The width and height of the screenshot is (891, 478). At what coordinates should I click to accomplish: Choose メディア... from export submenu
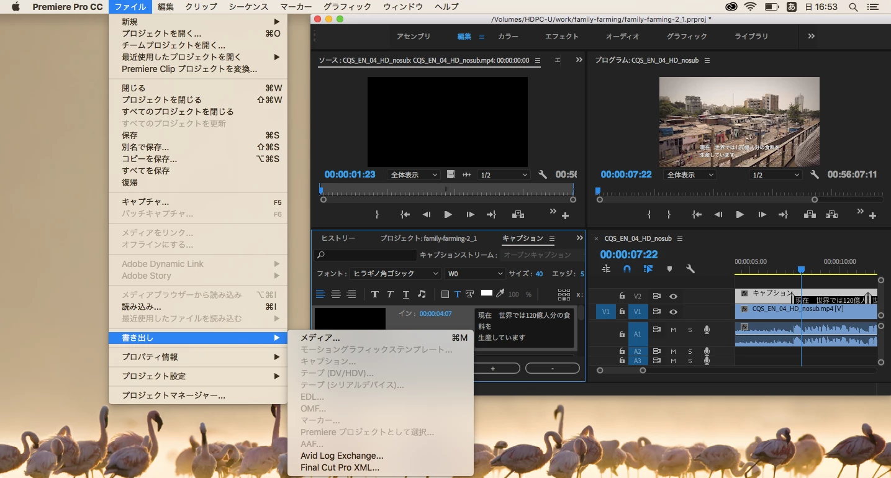(381, 338)
